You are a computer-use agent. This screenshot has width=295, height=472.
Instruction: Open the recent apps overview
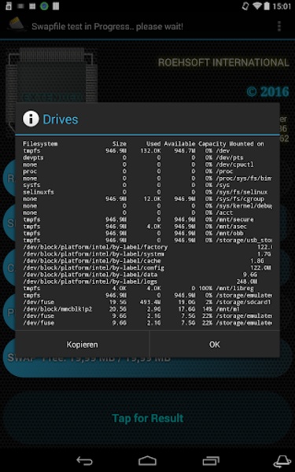(x=211, y=461)
